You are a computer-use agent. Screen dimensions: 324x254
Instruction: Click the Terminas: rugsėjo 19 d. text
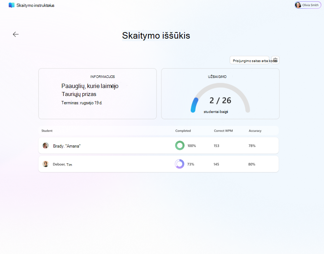[x=82, y=103]
